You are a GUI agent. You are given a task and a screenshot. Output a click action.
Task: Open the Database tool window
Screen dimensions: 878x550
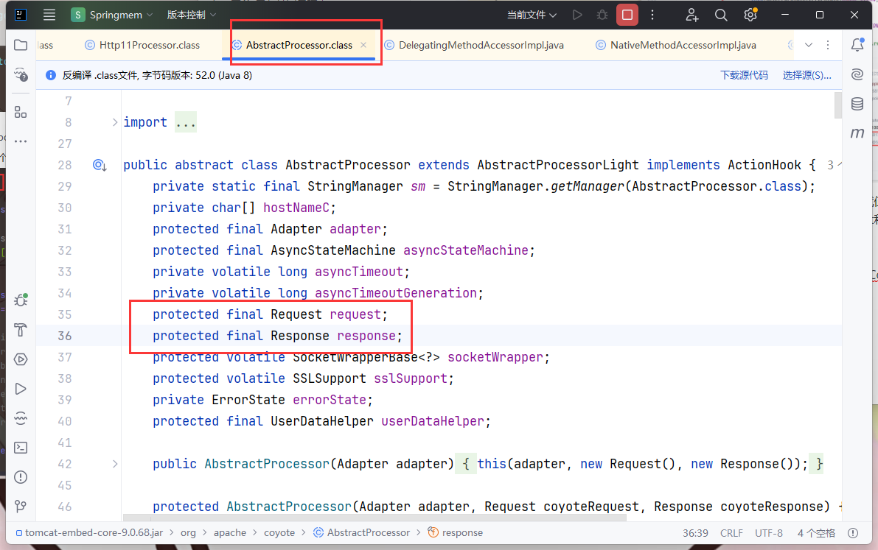(x=857, y=104)
